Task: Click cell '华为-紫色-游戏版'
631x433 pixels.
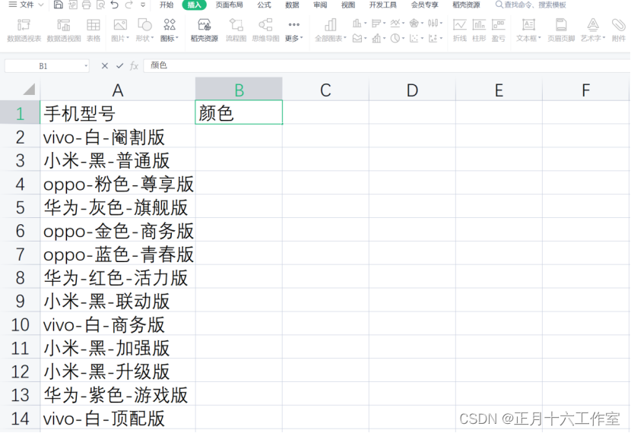Action: [118, 395]
